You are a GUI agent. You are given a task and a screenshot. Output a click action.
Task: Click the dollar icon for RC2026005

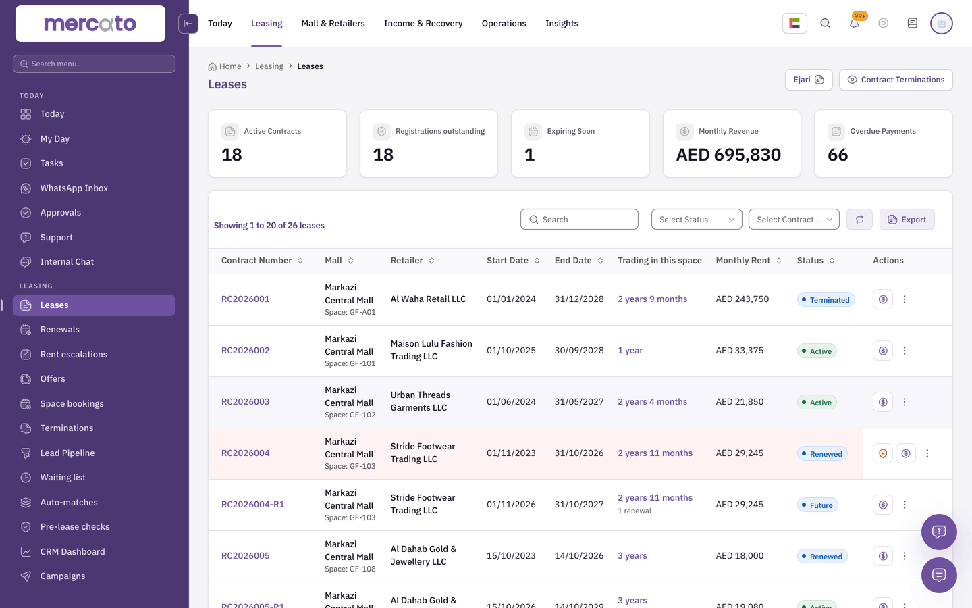click(x=883, y=556)
